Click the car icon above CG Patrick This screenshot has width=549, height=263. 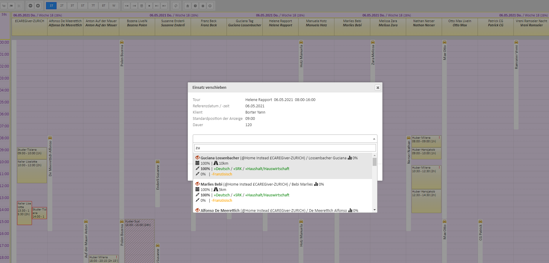(480, 221)
